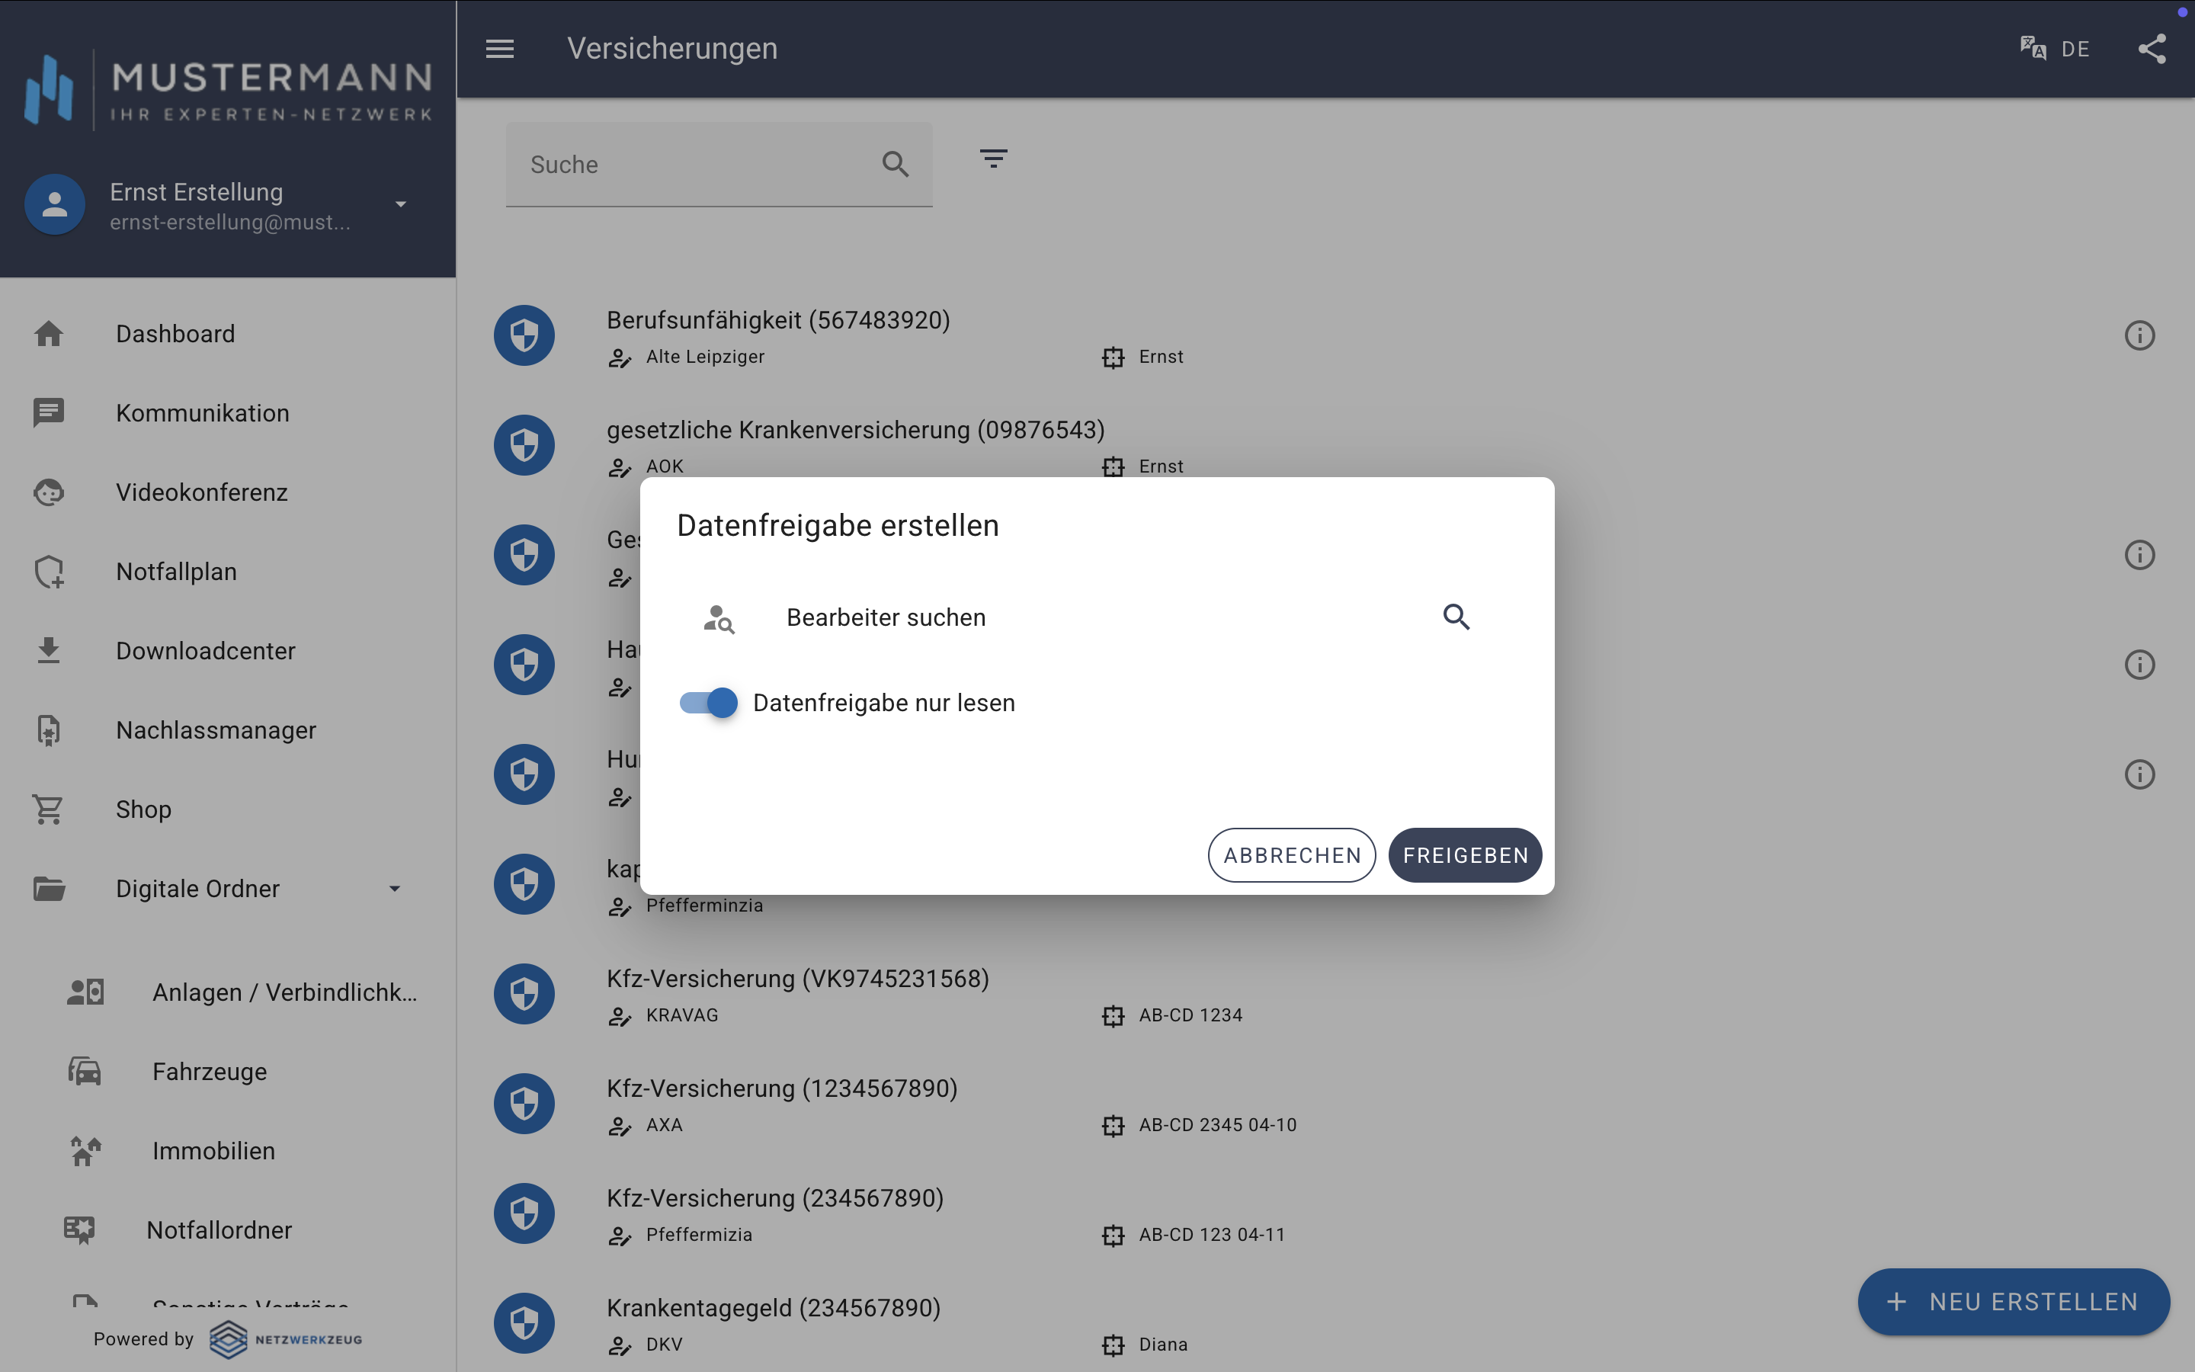Click shield icon of Kfz-Versicherung (1234567890)
2195x1372 pixels.
pyautogui.click(x=524, y=1104)
